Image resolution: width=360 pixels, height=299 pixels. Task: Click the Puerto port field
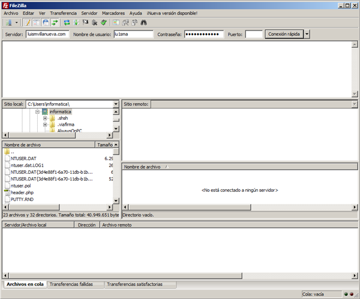(254, 34)
